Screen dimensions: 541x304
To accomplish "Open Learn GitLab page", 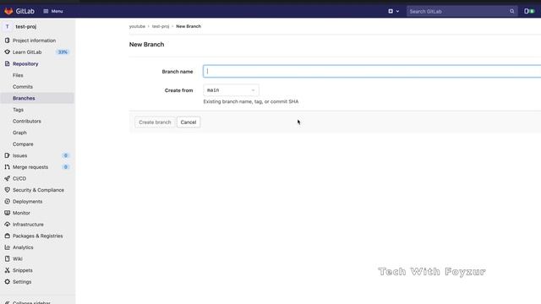I will pos(27,52).
